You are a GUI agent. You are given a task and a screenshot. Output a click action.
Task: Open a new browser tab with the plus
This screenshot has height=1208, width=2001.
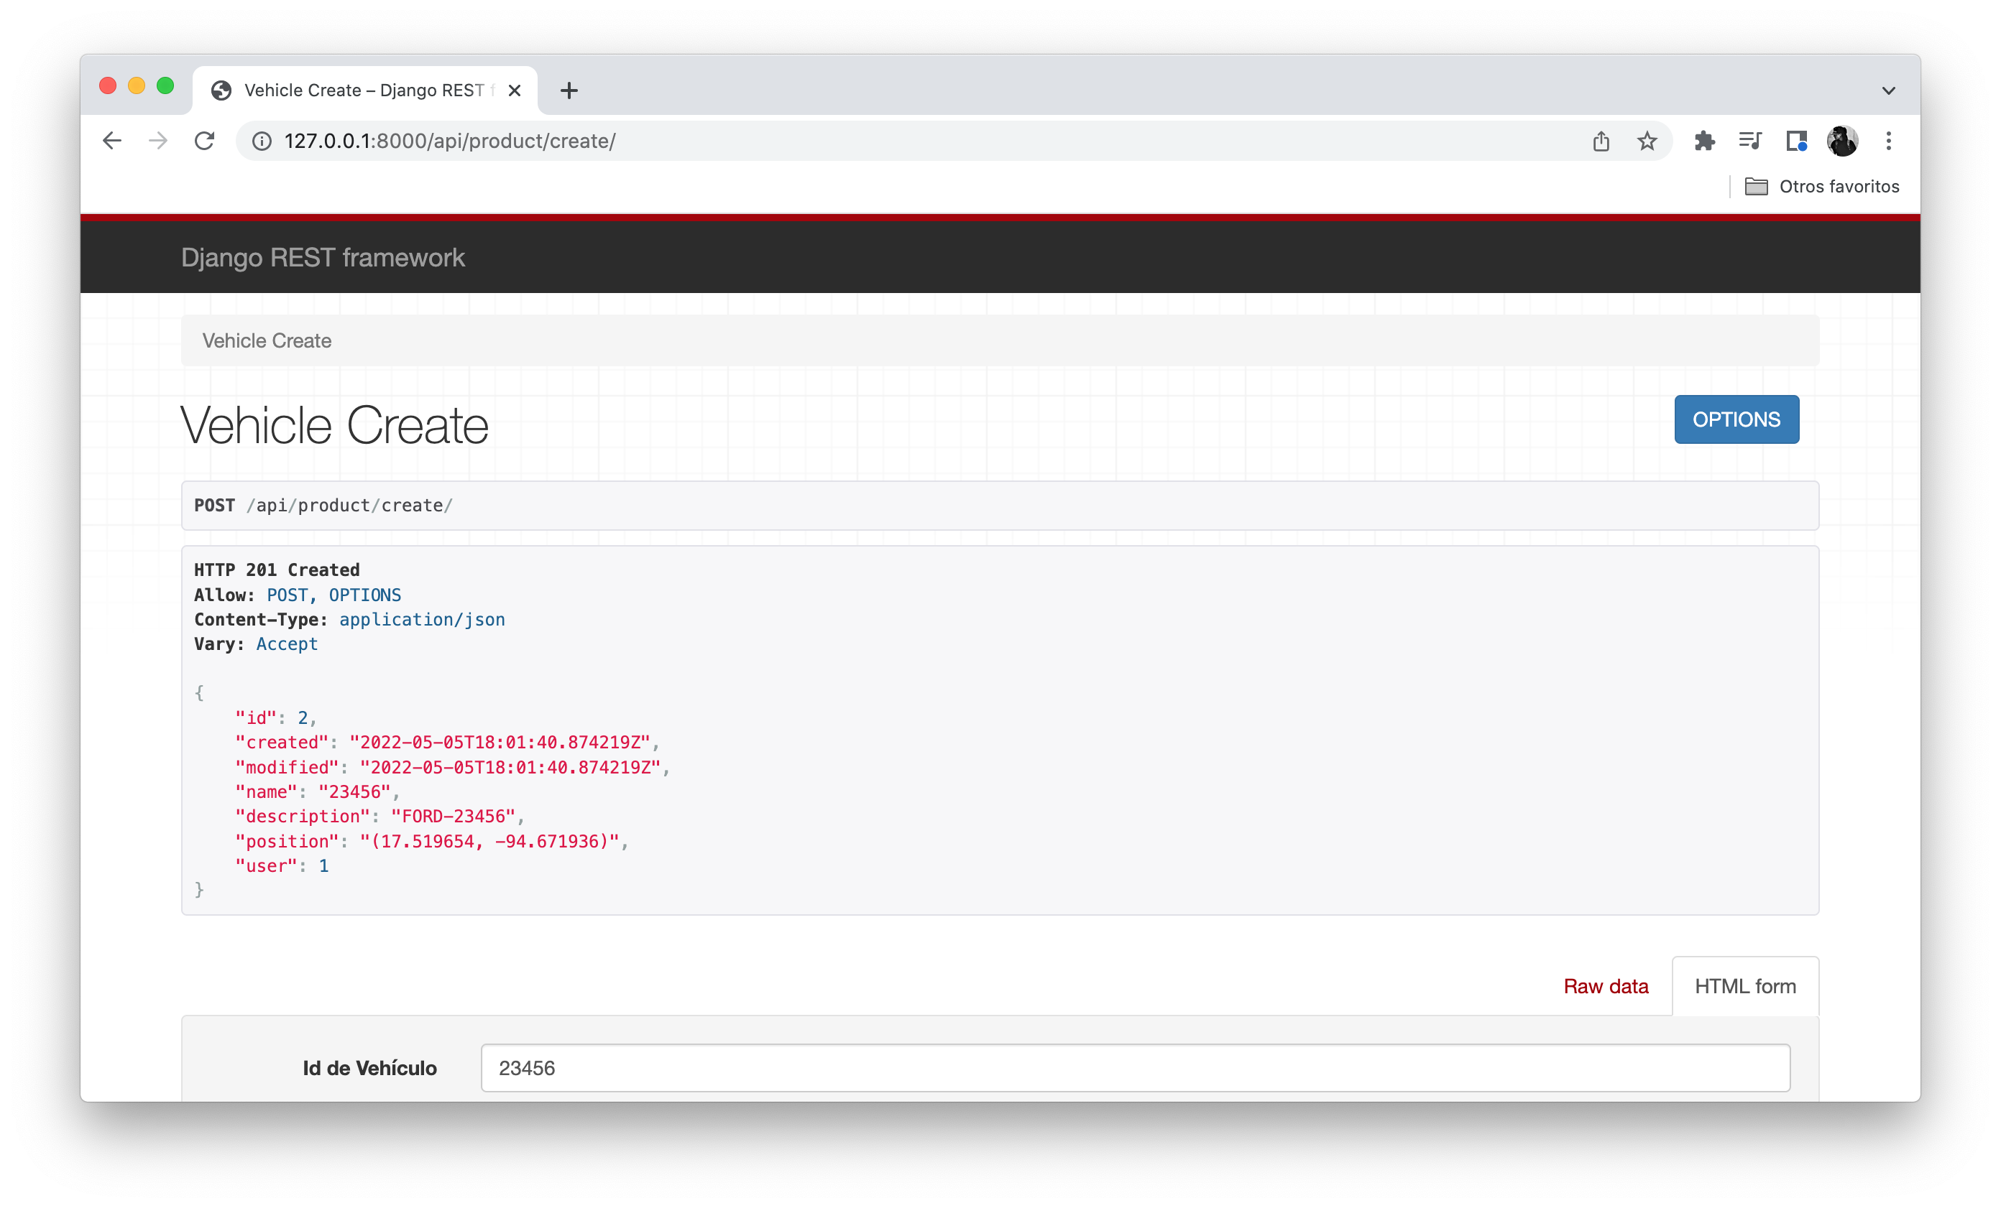pos(569,90)
